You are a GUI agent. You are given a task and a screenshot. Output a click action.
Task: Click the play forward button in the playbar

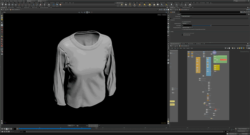(9, 129)
